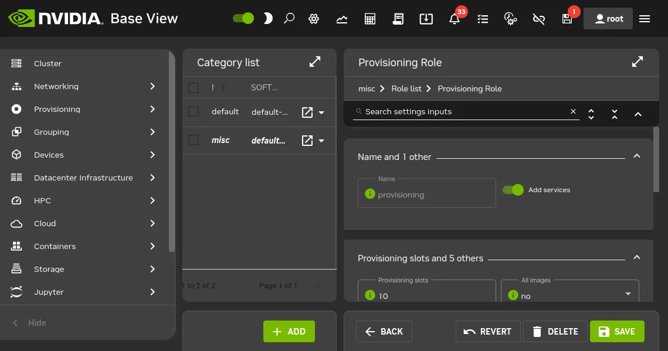Screen dimensions: 668x351
Task: Open the root user menu
Action: coord(608,19)
